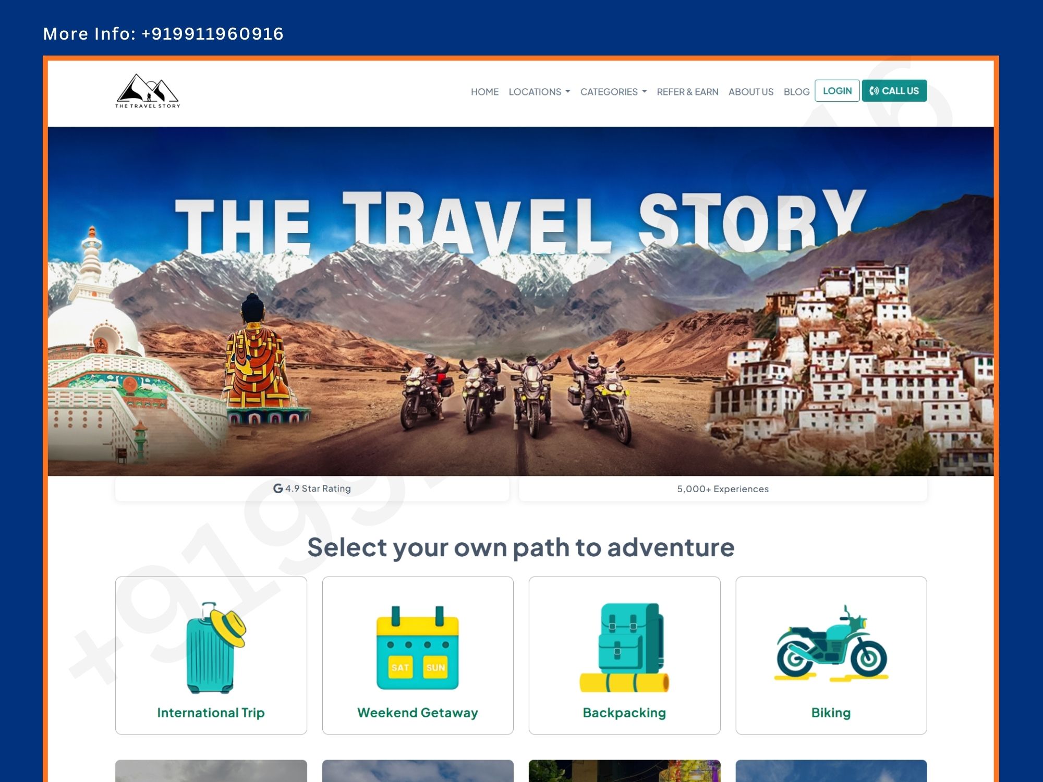Click The Travel Story mountain logo
Image resolution: width=1043 pixels, height=782 pixels.
click(148, 91)
